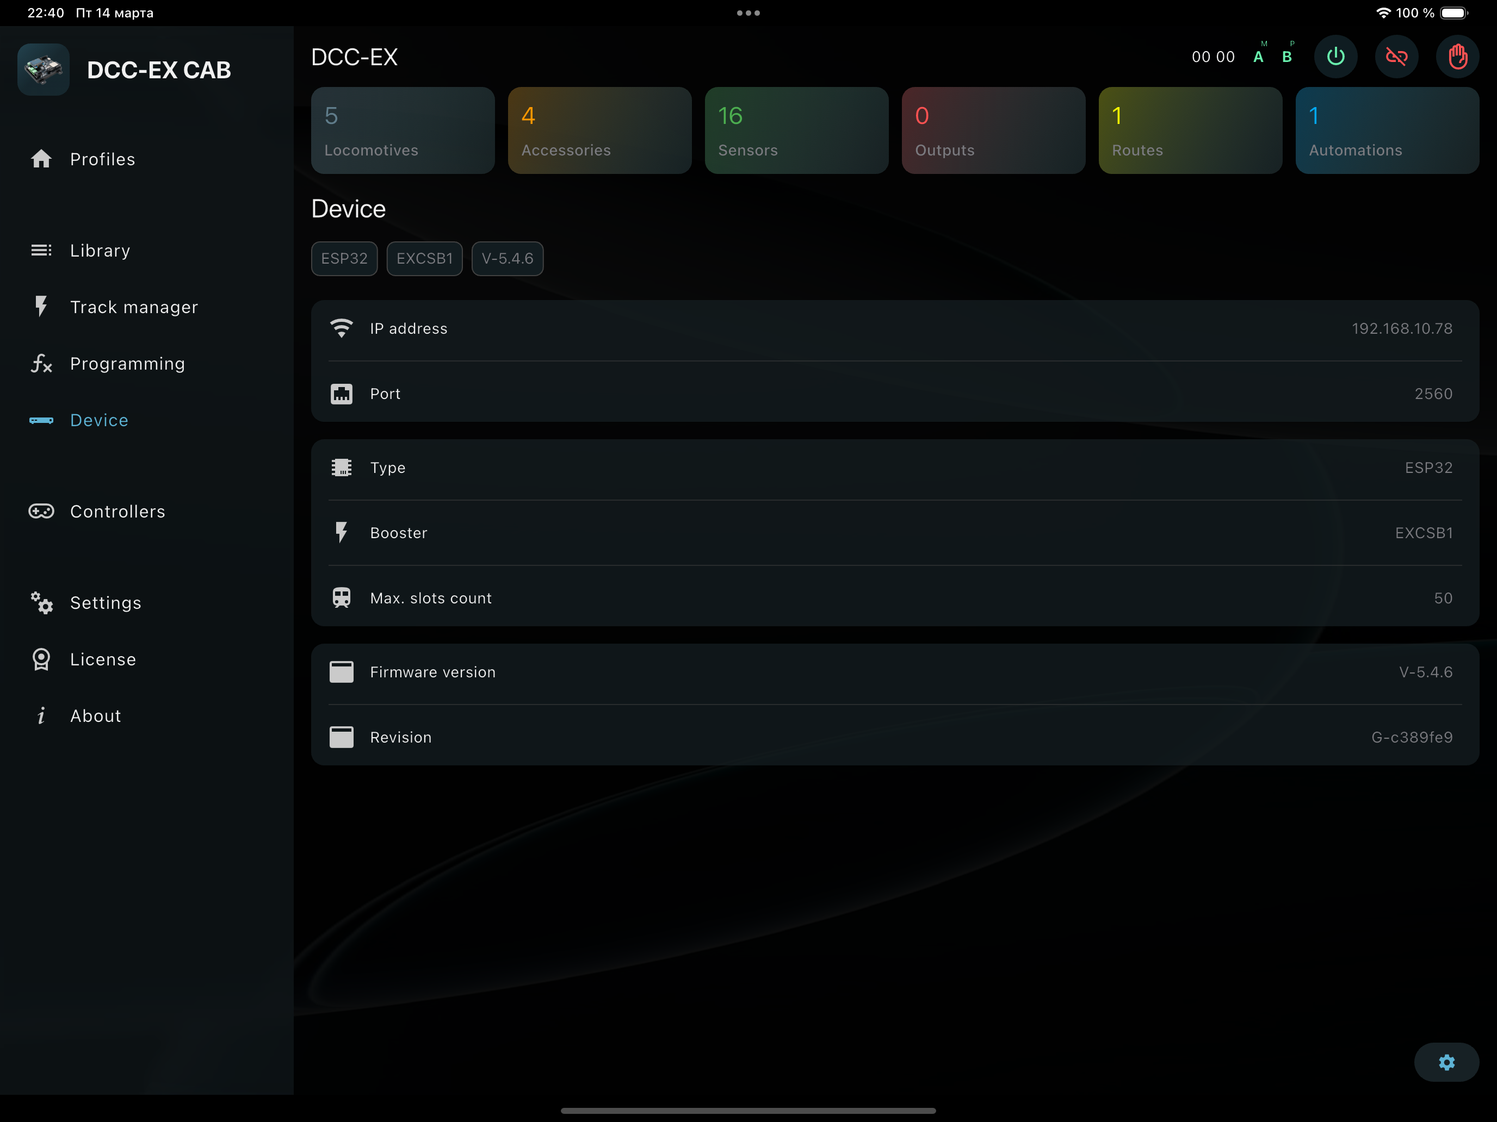
Task: Click the Revision row icon
Action: pyautogui.click(x=341, y=737)
